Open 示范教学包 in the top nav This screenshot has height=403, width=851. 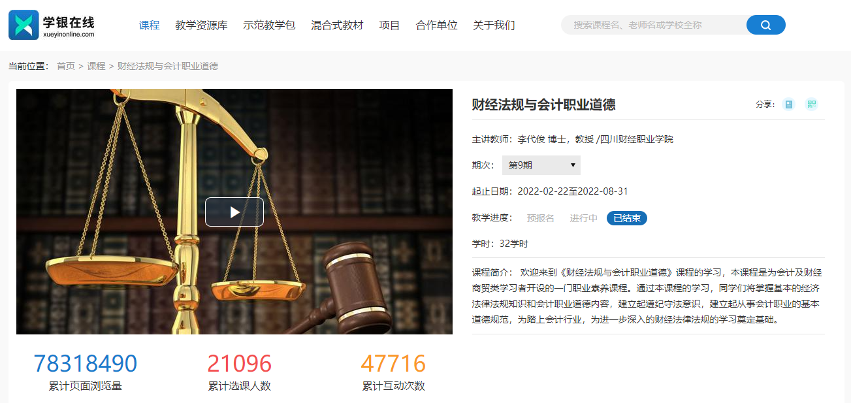[x=269, y=25]
